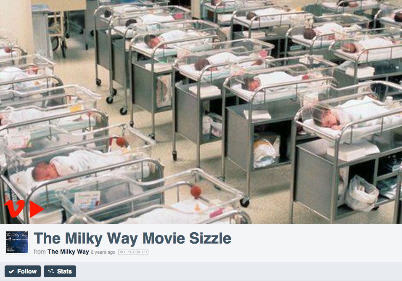The height and width of the screenshot is (281, 402).
Task: Toggle Follow for The Milky Way
Action: point(23,271)
